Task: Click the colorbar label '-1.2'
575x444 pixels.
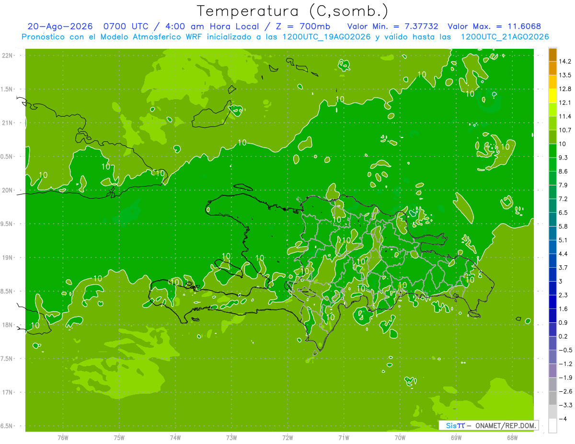Action: [566, 364]
